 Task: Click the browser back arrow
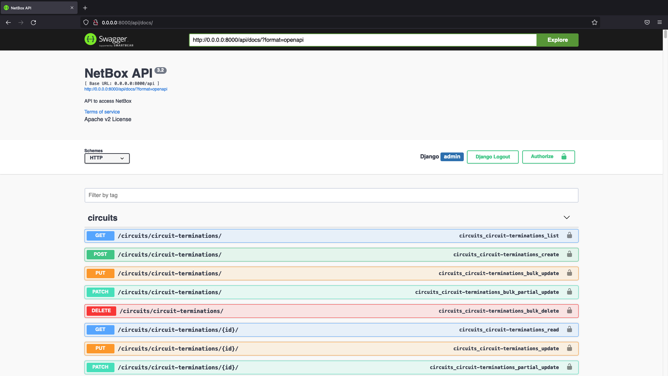[x=8, y=22]
